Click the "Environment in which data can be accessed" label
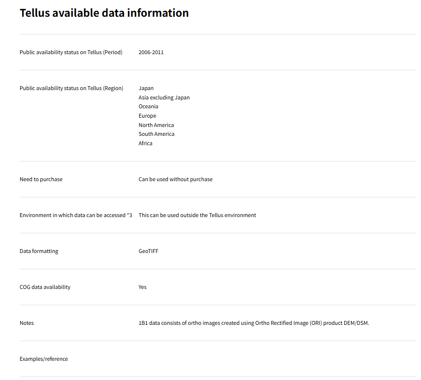Screen dimensions: 421x380 76,215
